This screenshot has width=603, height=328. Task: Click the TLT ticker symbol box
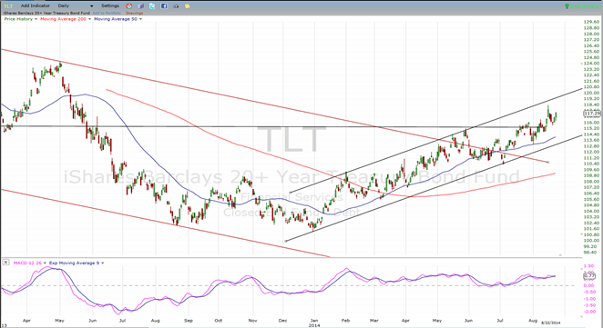tap(8, 6)
